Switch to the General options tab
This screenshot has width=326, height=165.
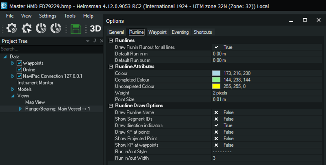click(116, 32)
